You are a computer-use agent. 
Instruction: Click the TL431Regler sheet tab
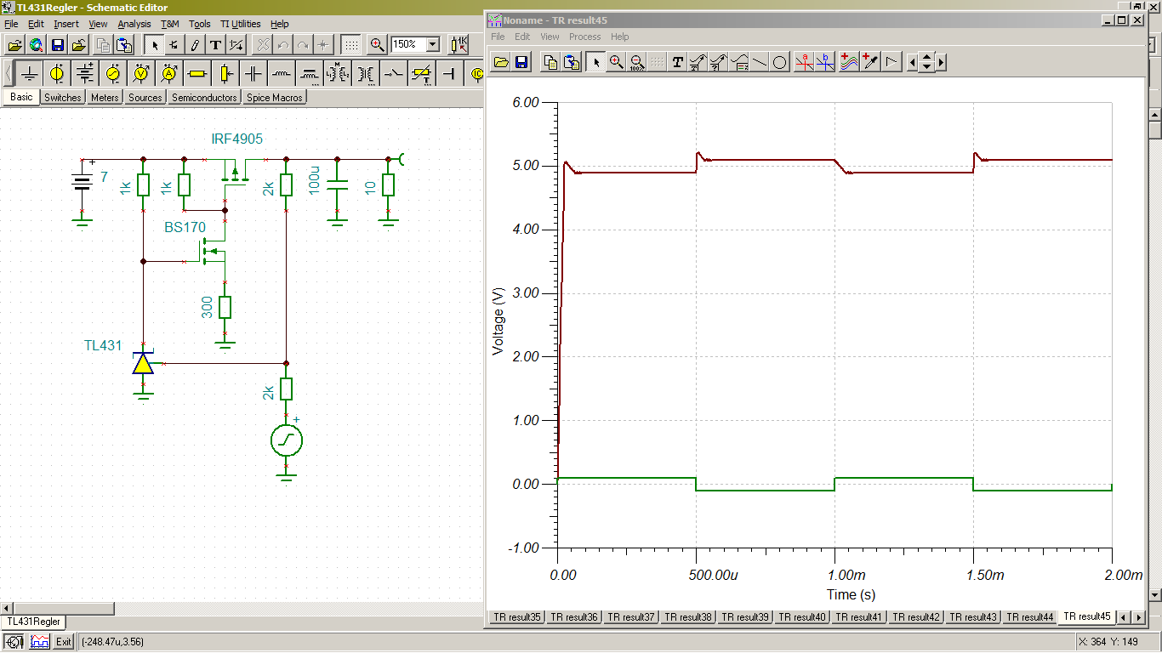point(34,622)
